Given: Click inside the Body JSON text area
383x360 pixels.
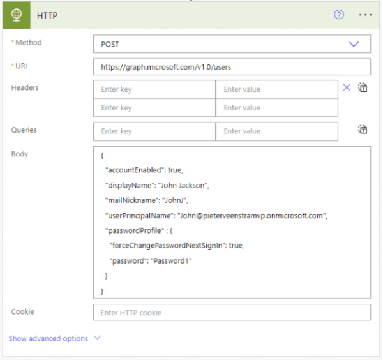Looking at the screenshot, I should pyautogui.click(x=232, y=222).
